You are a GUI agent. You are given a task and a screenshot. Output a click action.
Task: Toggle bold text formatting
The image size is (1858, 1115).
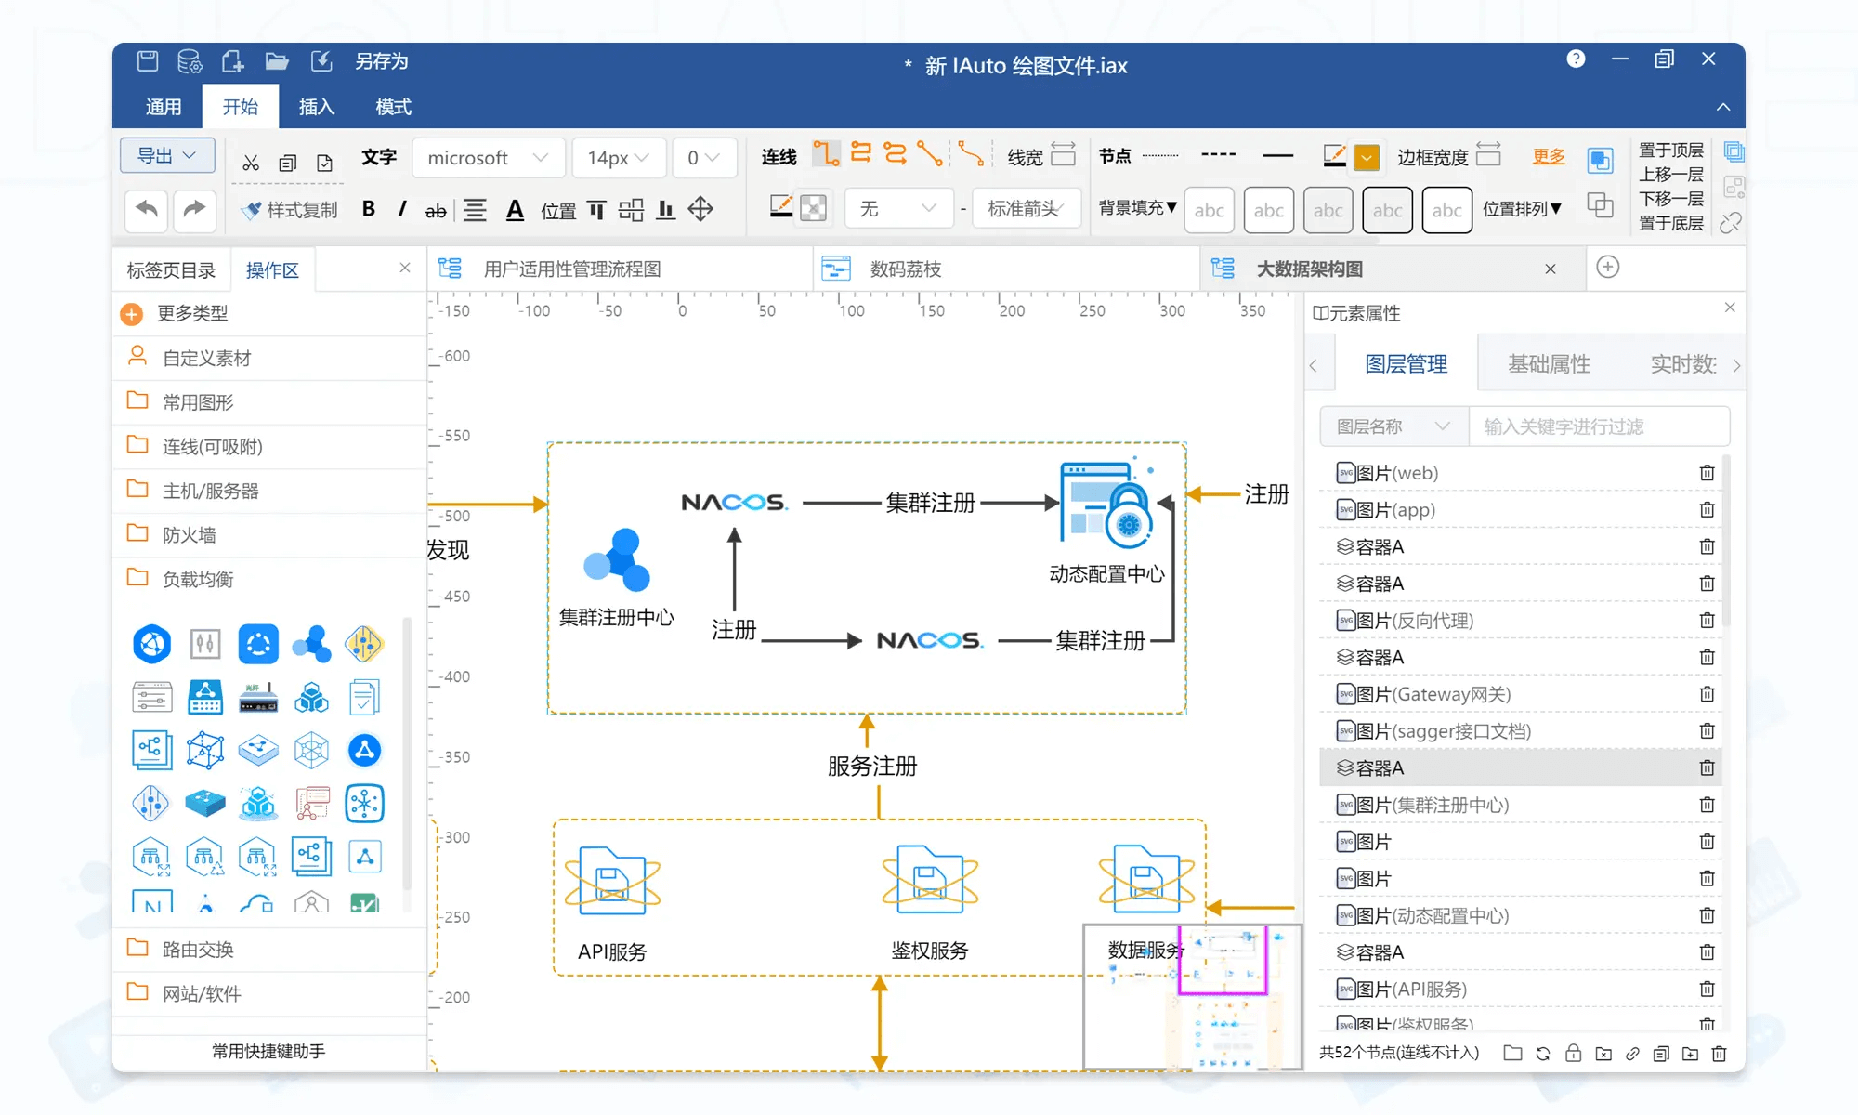[x=369, y=209]
